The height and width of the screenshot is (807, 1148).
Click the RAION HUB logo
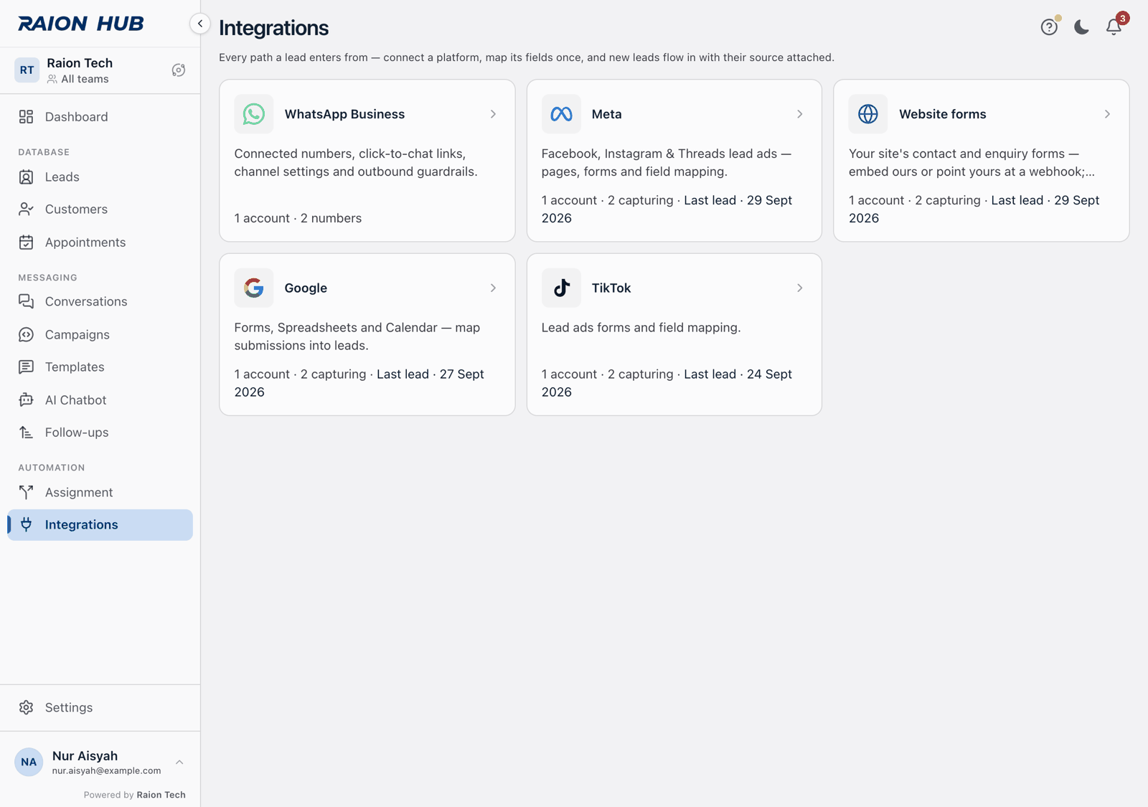point(81,24)
